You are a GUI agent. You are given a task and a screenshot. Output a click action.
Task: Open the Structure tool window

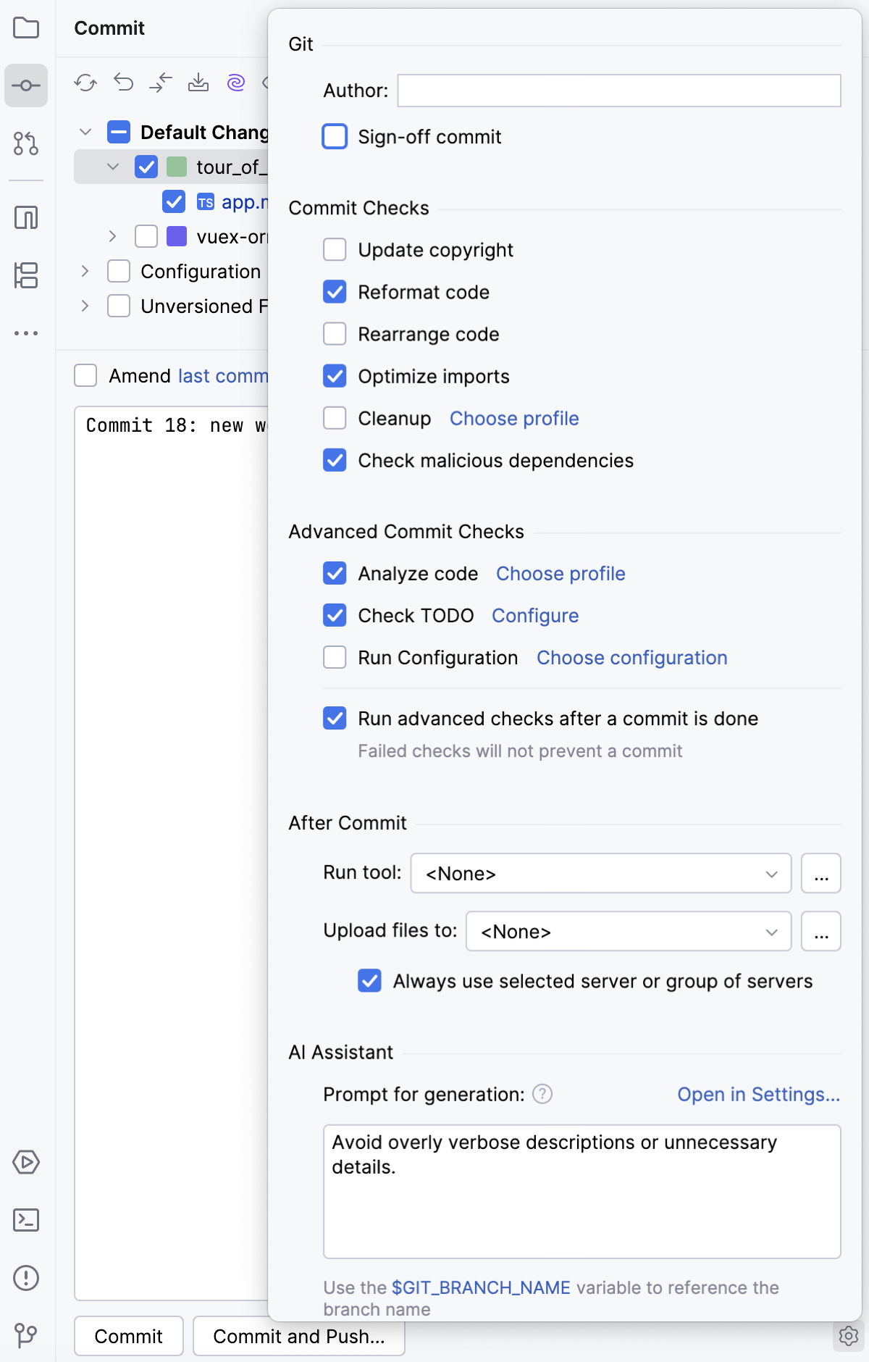coord(26,275)
